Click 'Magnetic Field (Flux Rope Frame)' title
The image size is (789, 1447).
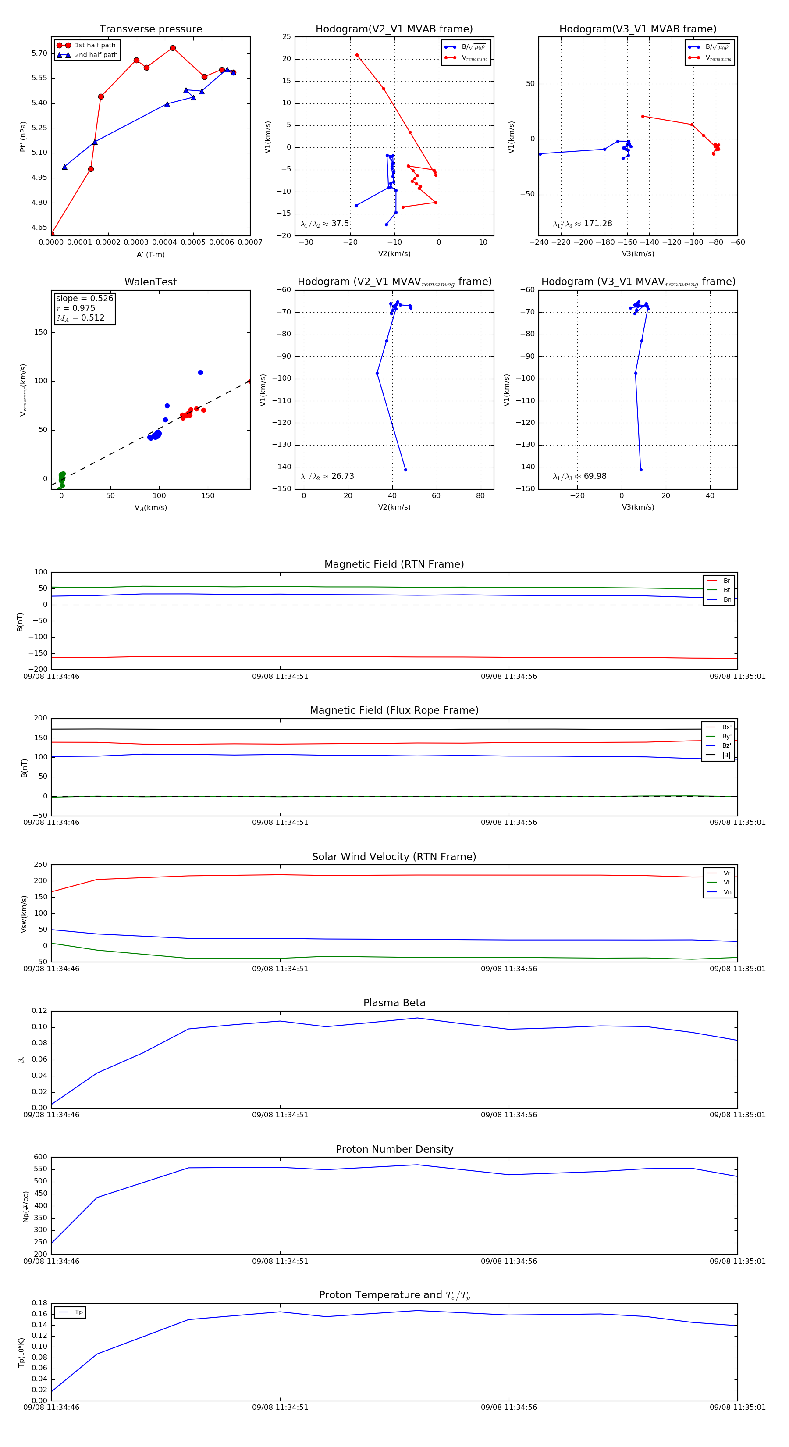tap(394, 711)
